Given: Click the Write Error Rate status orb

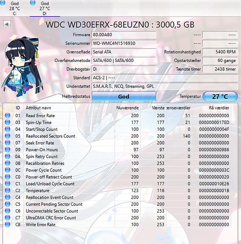Looking at the screenshot, I should [8, 224].
